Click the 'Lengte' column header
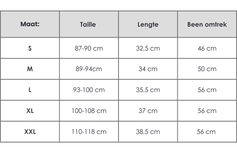237x158 pixels. click(148, 24)
